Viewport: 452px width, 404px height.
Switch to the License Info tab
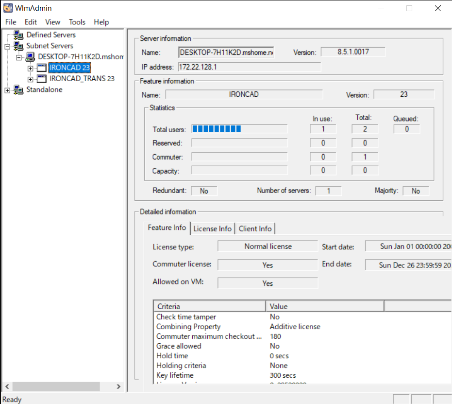tap(213, 228)
